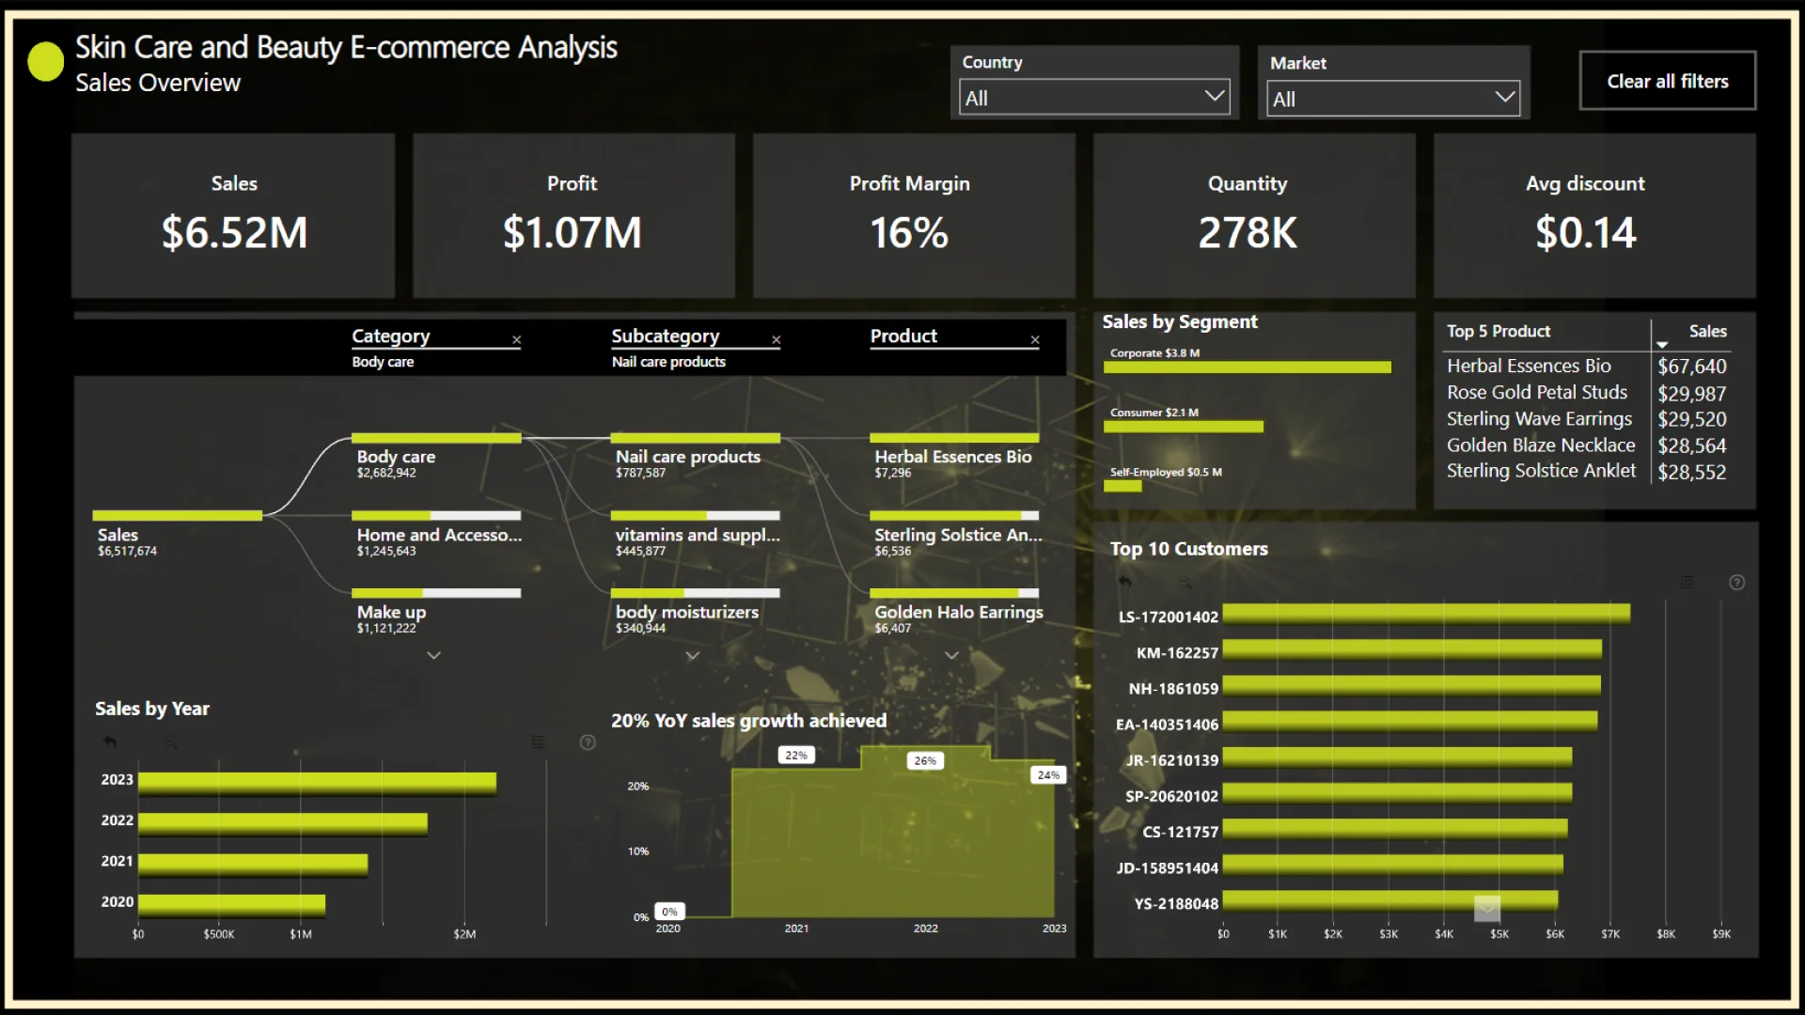This screenshot has height=1015, width=1805.
Task: Open the Market dropdown
Action: pyautogui.click(x=1393, y=98)
